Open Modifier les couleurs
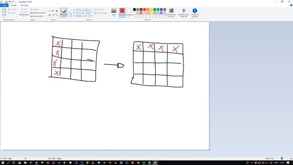 (171, 13)
